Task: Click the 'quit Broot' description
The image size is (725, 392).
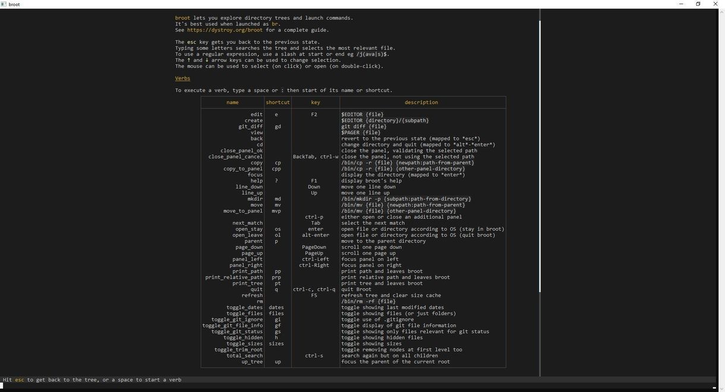Action: [x=356, y=289]
